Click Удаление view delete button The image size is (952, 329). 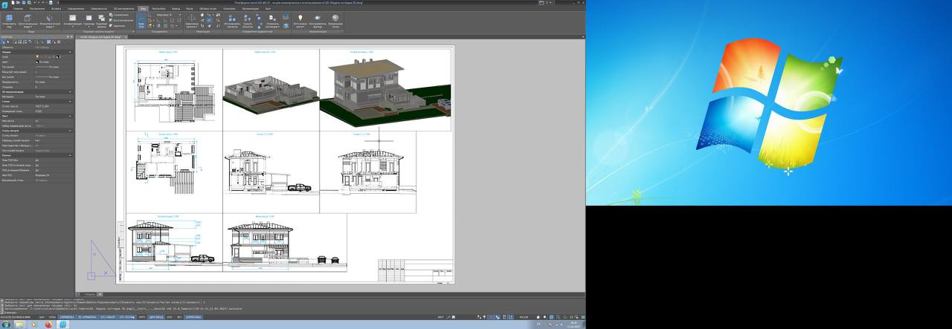coord(116,26)
